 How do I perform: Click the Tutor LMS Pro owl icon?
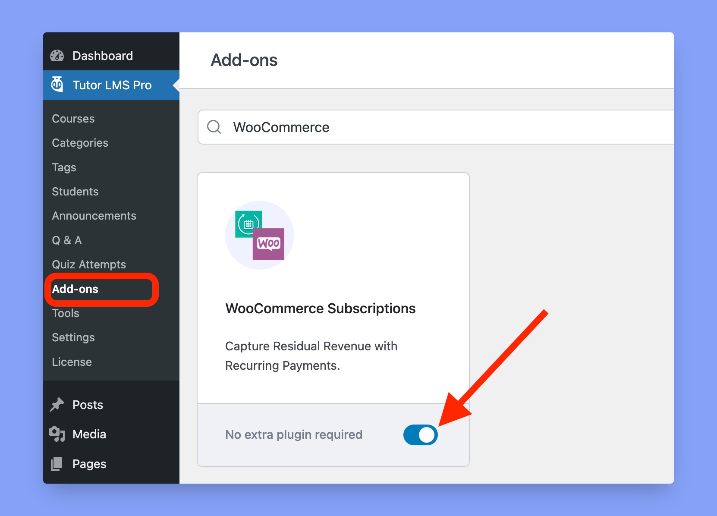(57, 85)
